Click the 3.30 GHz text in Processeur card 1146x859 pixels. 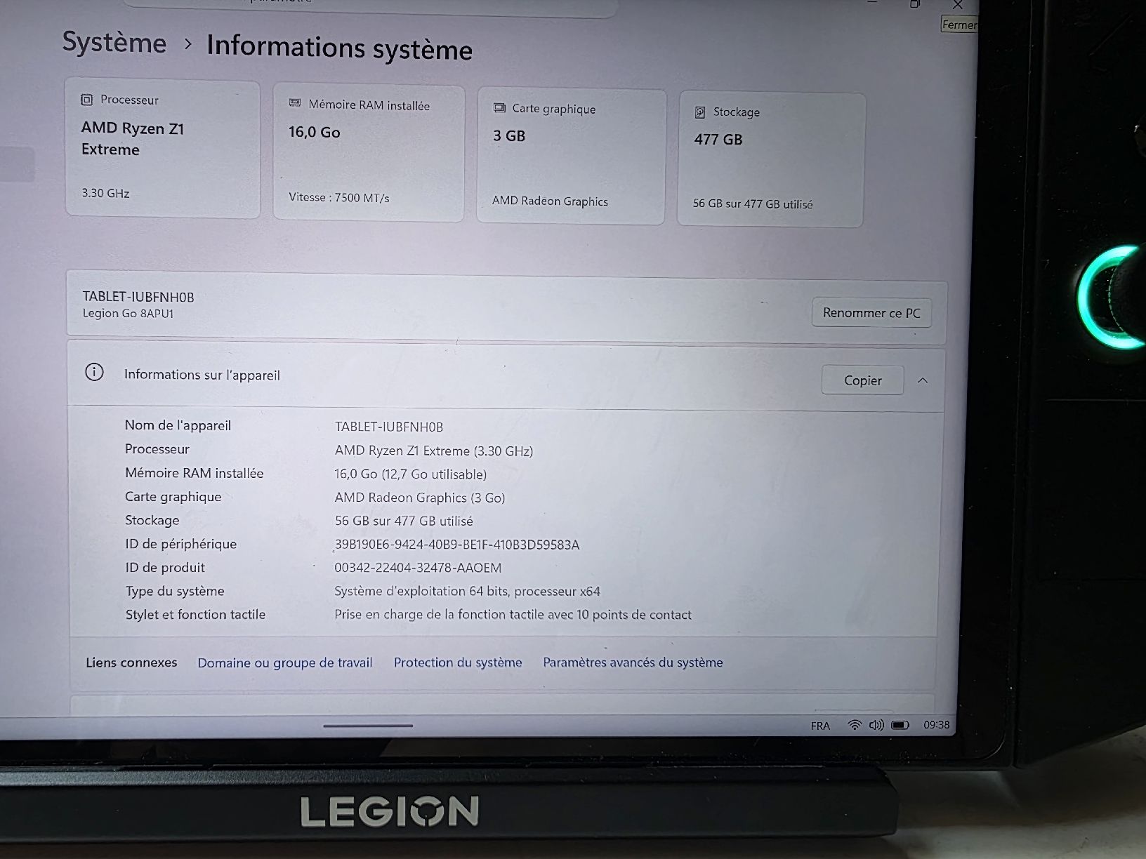click(105, 193)
